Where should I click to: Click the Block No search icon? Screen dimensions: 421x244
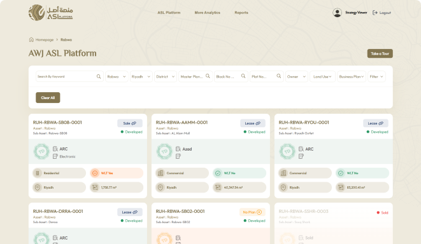tap(243, 76)
